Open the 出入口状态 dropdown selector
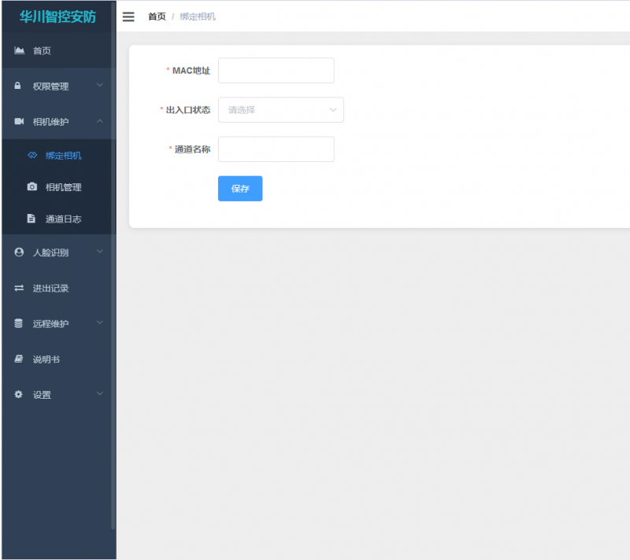Screen dimensions: 630x560 pyautogui.click(x=280, y=110)
